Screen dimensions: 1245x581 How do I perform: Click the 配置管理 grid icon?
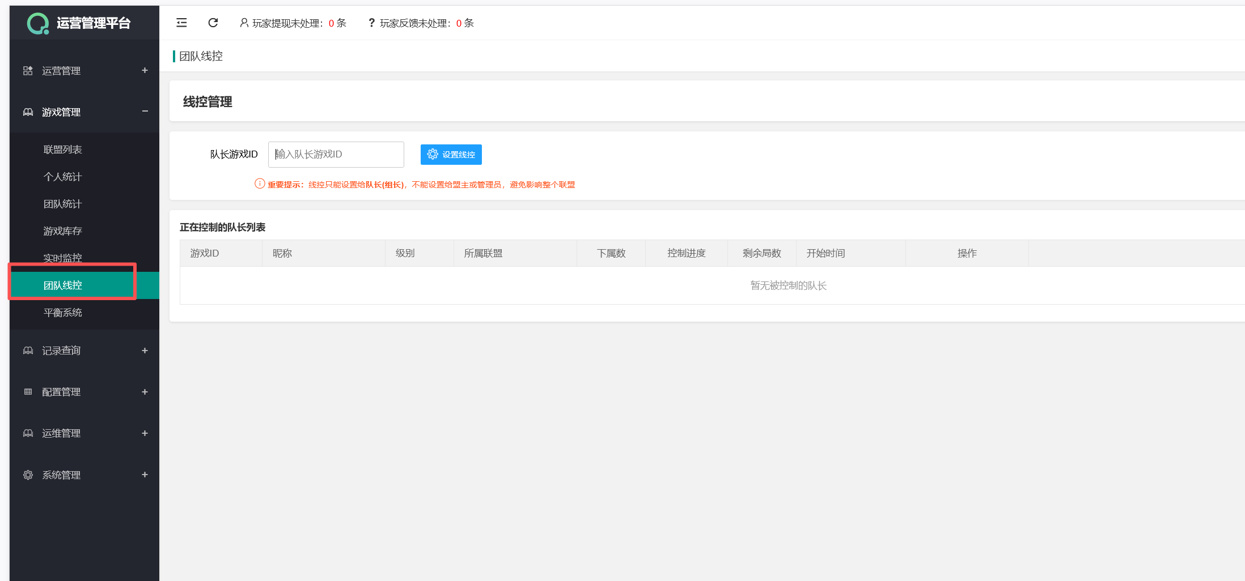[x=28, y=392]
